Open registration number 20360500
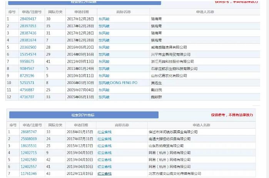Screen dimensions: 269x178 [28, 47]
